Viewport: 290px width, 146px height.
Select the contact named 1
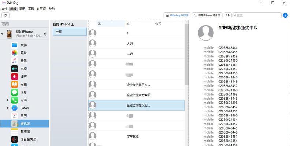click(x=136, y=33)
